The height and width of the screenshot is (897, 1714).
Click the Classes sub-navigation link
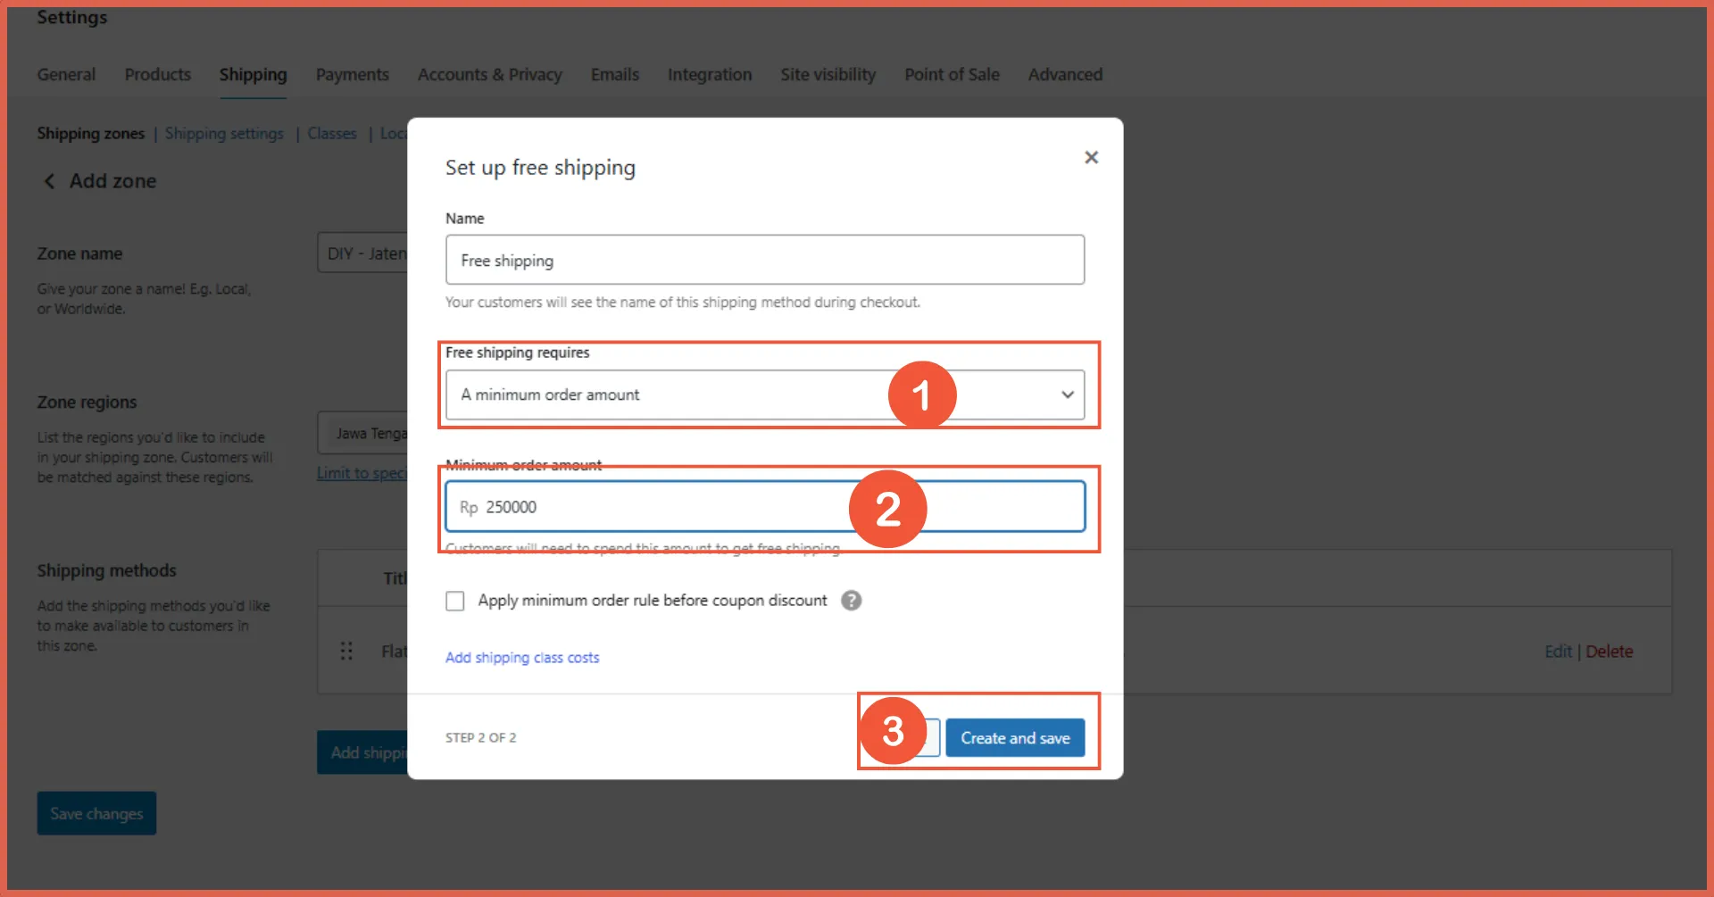[332, 134]
